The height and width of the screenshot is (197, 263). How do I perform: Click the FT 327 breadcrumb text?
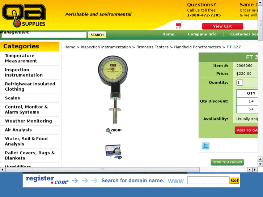[x=233, y=47]
